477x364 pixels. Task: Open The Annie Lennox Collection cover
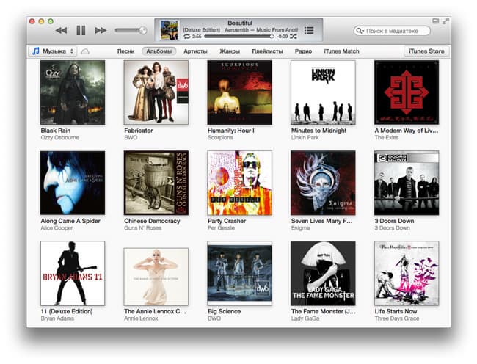pyautogui.click(x=156, y=277)
